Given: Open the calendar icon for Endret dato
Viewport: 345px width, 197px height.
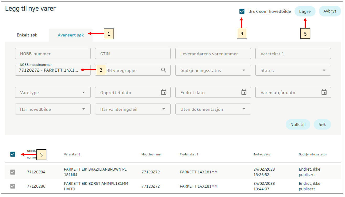Looking at the screenshot, I should click(x=244, y=92).
